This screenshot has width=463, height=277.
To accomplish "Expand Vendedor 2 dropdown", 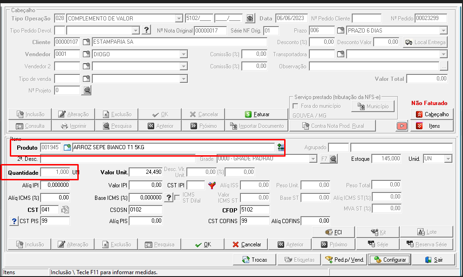I will 184,66.
